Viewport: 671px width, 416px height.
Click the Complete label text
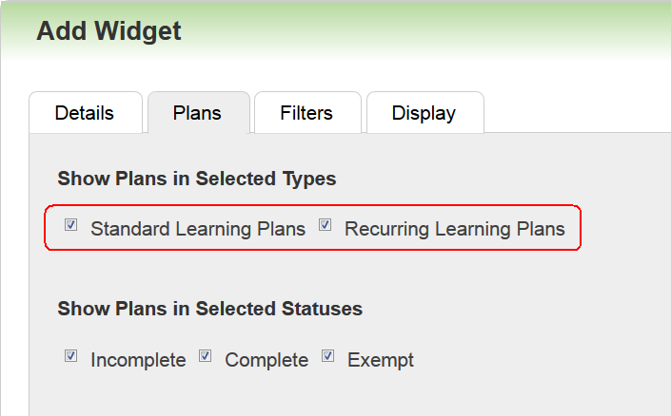[x=266, y=360]
